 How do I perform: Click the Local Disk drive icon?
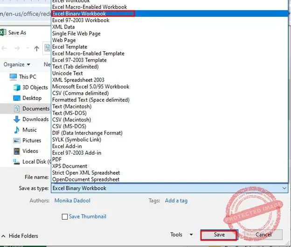[16, 162]
